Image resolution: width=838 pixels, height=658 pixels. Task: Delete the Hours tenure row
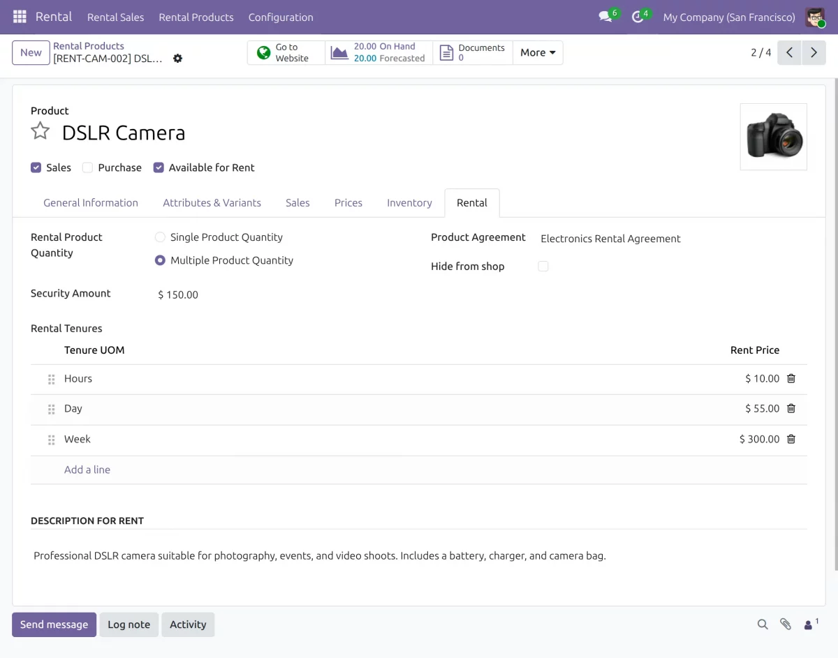791,378
